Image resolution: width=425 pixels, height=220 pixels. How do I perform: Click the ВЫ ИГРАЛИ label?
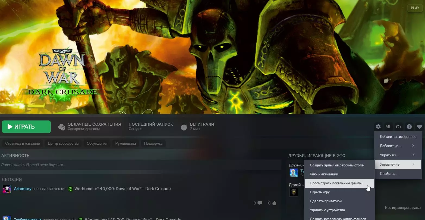[x=202, y=124]
